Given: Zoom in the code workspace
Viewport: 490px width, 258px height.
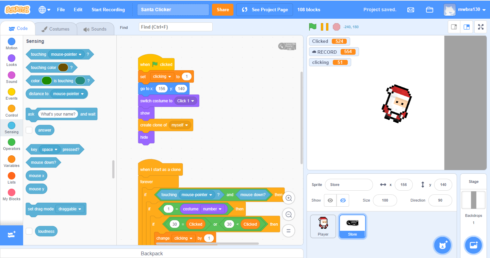Looking at the screenshot, I should (x=289, y=198).
